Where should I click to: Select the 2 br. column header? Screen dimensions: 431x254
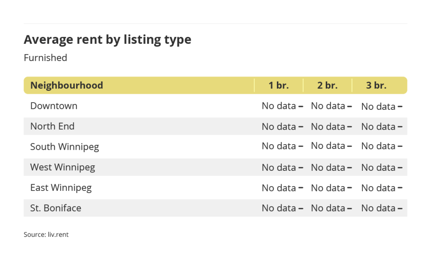[327, 85]
